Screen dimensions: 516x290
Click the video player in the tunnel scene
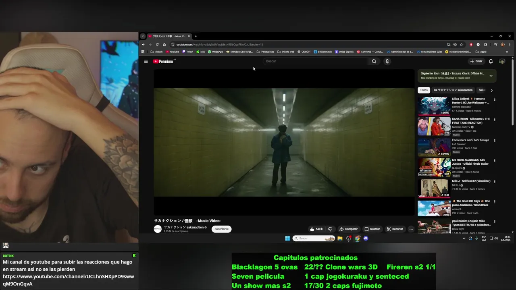tap(284, 142)
